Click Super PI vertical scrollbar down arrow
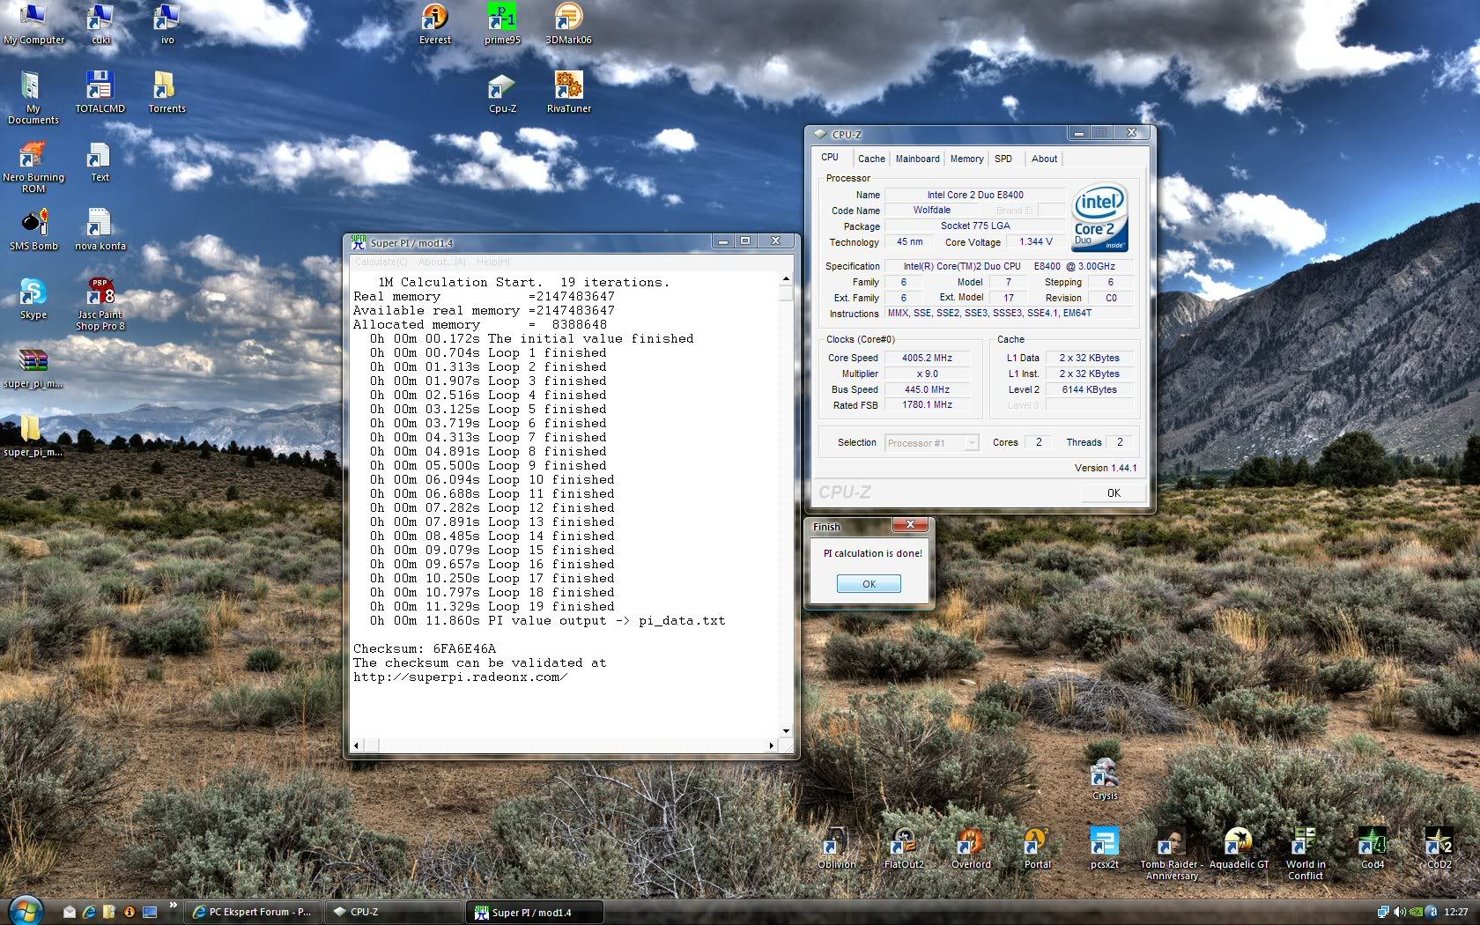 [x=786, y=730]
